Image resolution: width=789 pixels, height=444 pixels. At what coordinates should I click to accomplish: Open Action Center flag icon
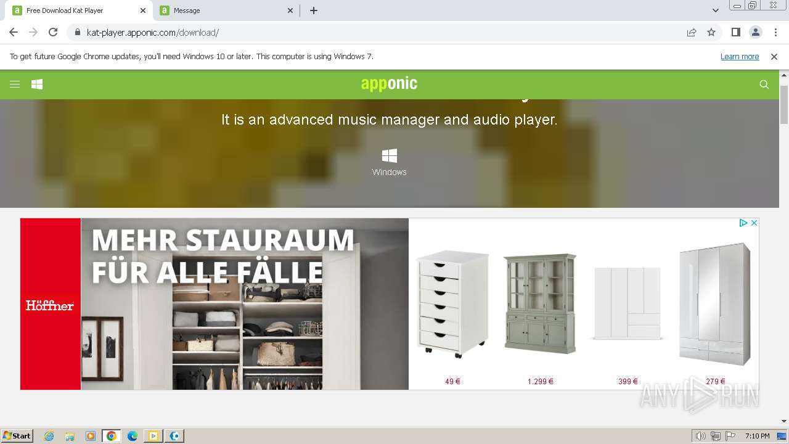[730, 436]
